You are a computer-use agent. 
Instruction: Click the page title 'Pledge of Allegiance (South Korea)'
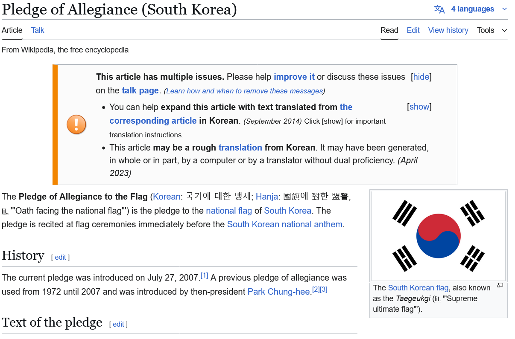click(x=119, y=9)
